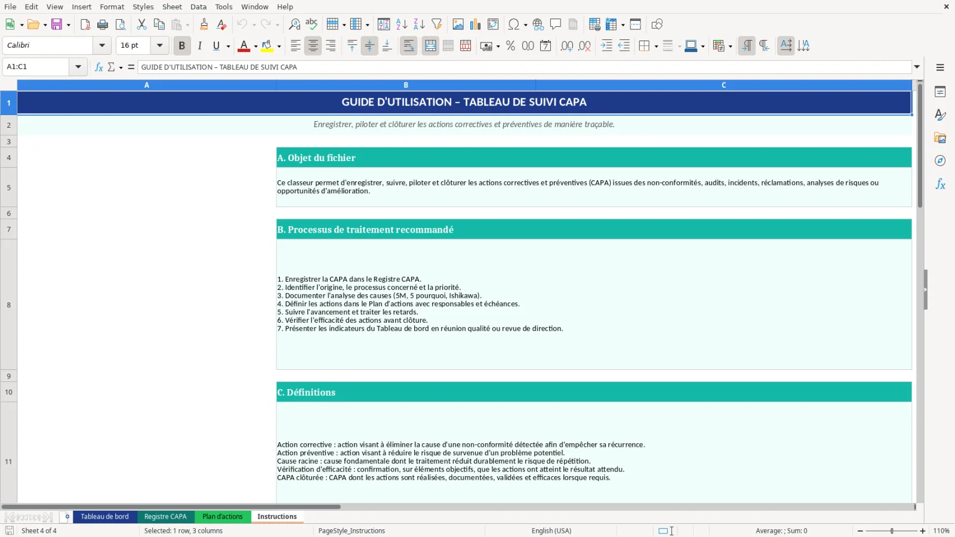Apply the red font color swatch
Screen dimensions: 955x537
tap(244, 46)
